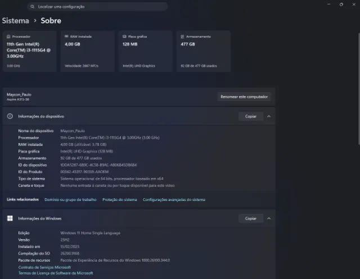Select the ID do dispositivo value text
This screenshot has height=279, width=360.
tap(98, 165)
